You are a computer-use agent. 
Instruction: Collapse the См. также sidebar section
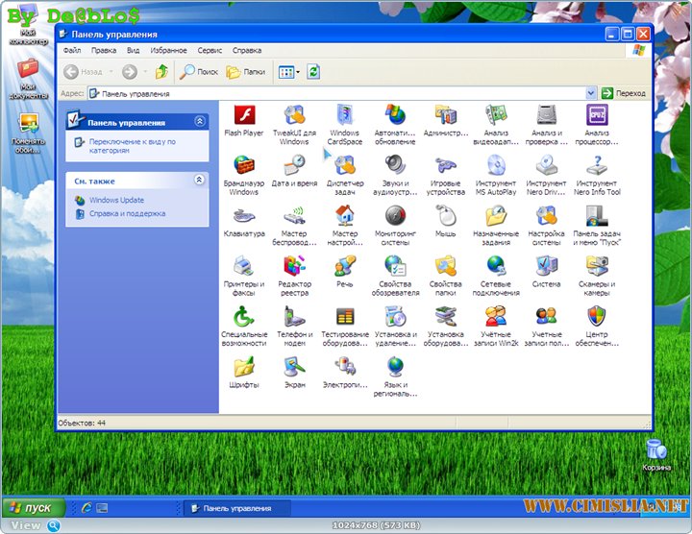[199, 180]
